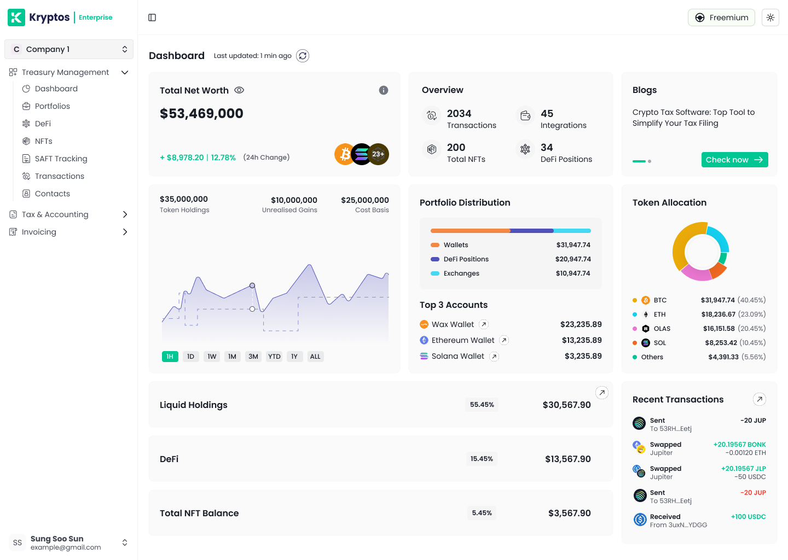This screenshot has height=560, width=788.
Task: Open Ethereum Wallet external link arrow
Action: pyautogui.click(x=504, y=340)
